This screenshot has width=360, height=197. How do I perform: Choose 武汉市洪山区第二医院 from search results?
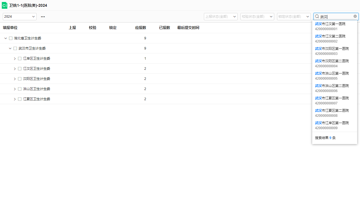click(x=332, y=88)
